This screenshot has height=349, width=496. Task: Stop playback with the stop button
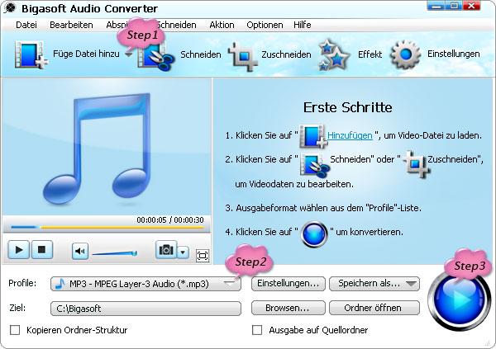pos(41,250)
